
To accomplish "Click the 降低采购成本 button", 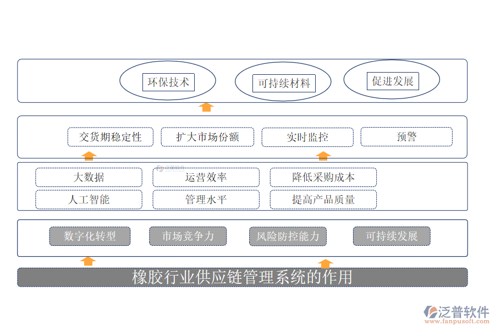I will [x=323, y=177].
